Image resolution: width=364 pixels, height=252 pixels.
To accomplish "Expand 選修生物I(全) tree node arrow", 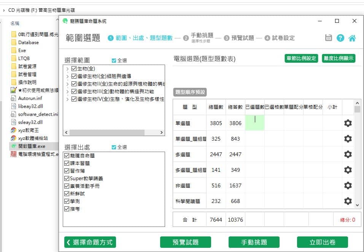I will [67, 76].
